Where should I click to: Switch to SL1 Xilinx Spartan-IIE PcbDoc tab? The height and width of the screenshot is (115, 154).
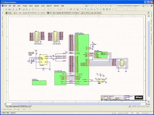click(63, 13)
